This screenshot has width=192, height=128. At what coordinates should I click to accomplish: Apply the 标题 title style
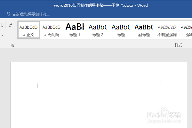(x=121, y=30)
